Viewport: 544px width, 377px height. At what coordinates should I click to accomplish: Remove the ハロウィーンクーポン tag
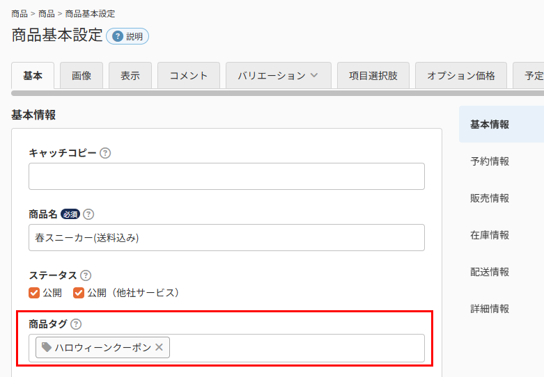[x=160, y=347]
